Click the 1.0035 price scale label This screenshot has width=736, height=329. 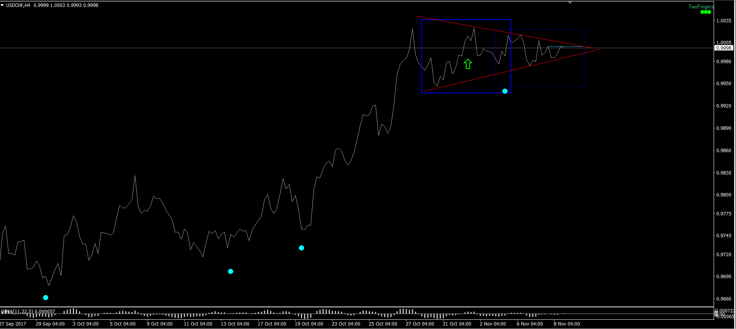click(724, 21)
